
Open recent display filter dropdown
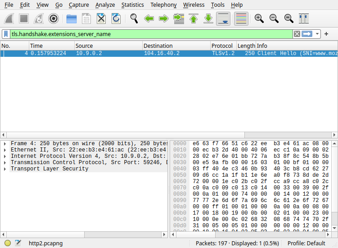[317, 34]
